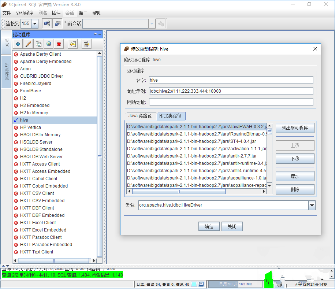Click the 下移 button
This screenshot has height=289, width=335.
click(295, 159)
